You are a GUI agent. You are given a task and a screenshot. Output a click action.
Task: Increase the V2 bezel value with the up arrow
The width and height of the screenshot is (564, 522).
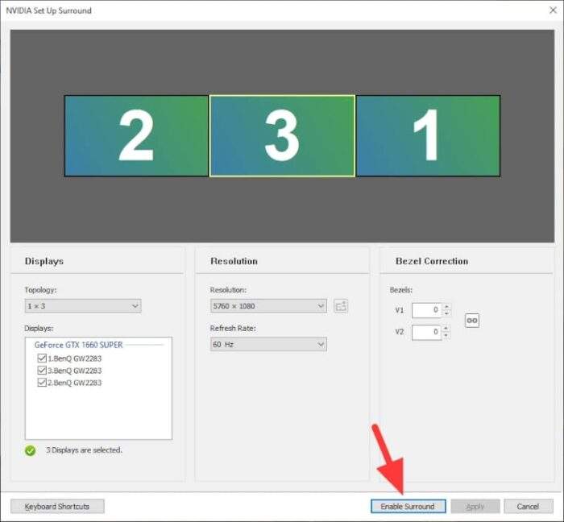pyautogui.click(x=446, y=328)
